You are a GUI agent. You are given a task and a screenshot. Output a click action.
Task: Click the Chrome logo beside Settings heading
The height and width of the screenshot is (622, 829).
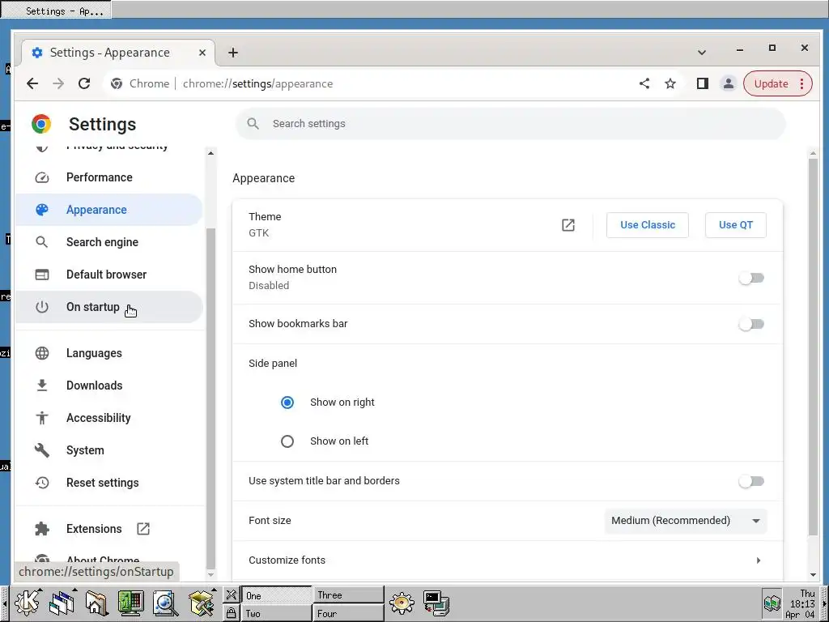coord(41,124)
